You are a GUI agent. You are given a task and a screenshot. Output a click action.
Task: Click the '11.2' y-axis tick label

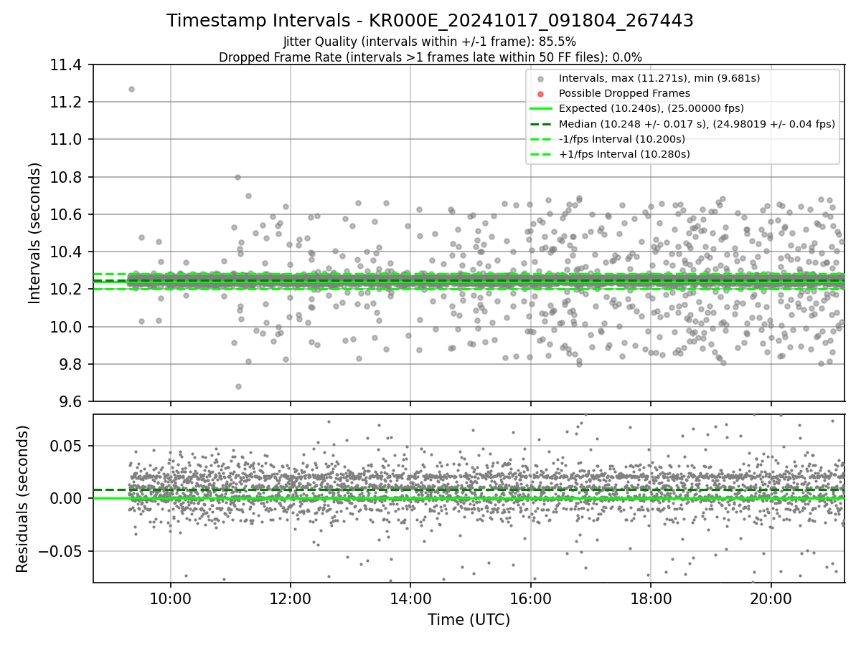tap(67, 102)
